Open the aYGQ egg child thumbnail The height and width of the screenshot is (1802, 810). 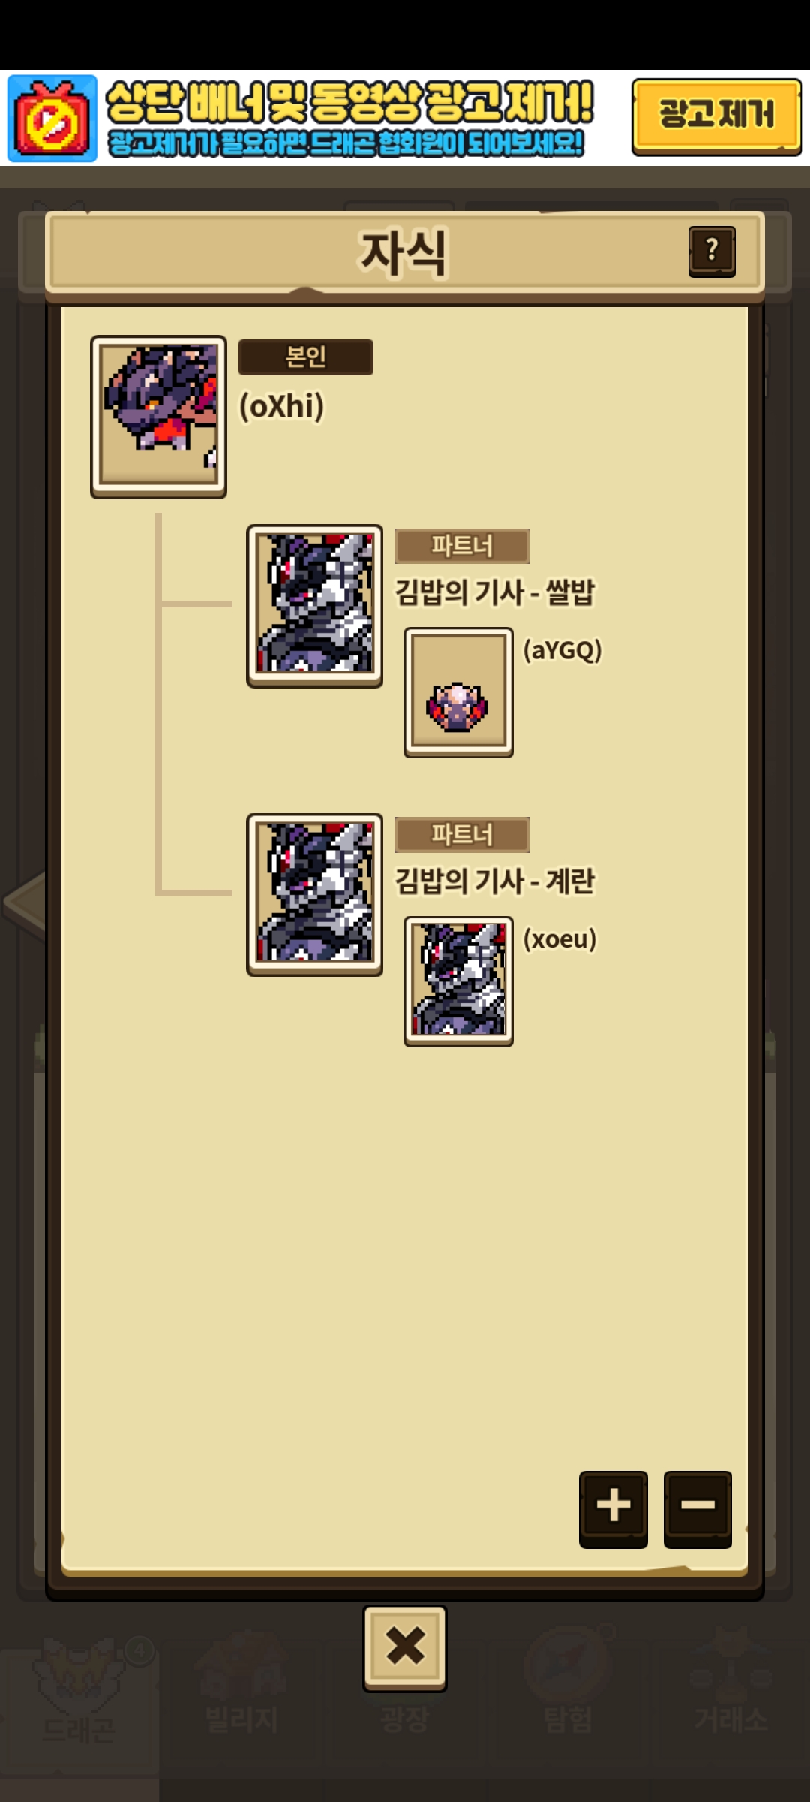458,692
